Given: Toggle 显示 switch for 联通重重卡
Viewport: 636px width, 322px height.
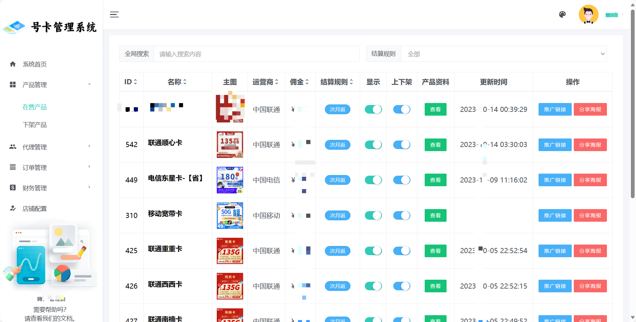Looking at the screenshot, I should click(373, 251).
